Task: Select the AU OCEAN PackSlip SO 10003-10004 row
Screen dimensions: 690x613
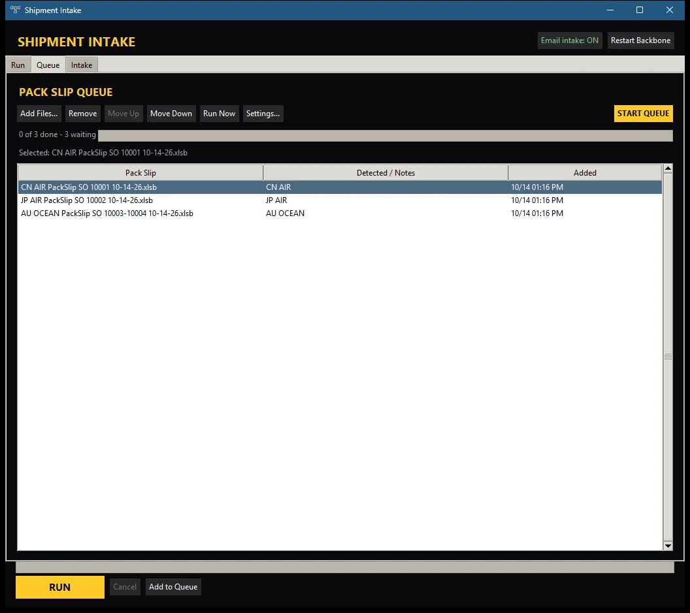Action: point(340,213)
